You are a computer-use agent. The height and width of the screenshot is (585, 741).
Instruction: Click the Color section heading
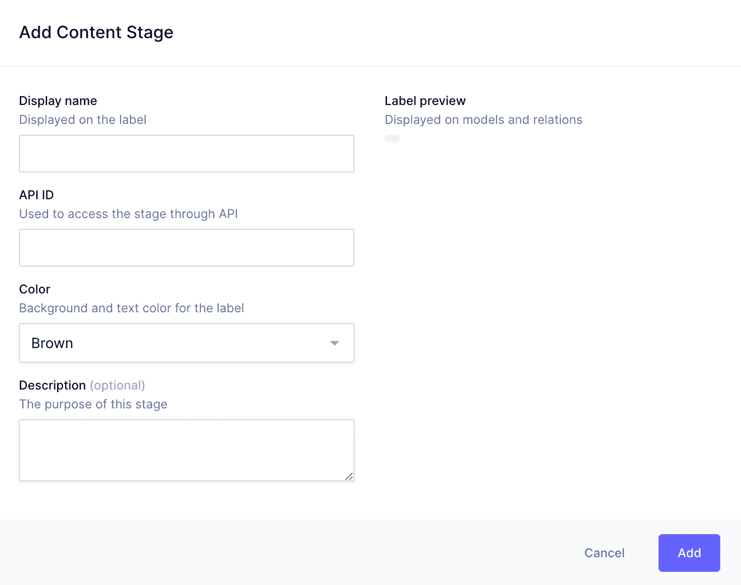[34, 289]
